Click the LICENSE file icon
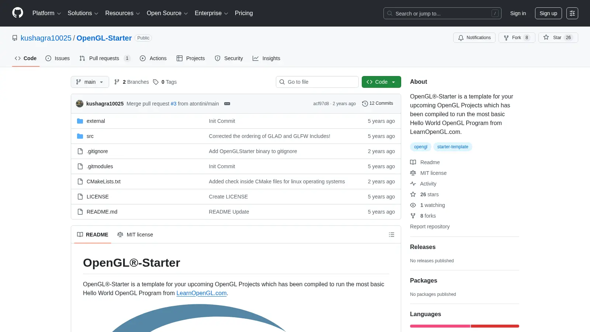Viewport: 590px width, 332px height. [80, 197]
